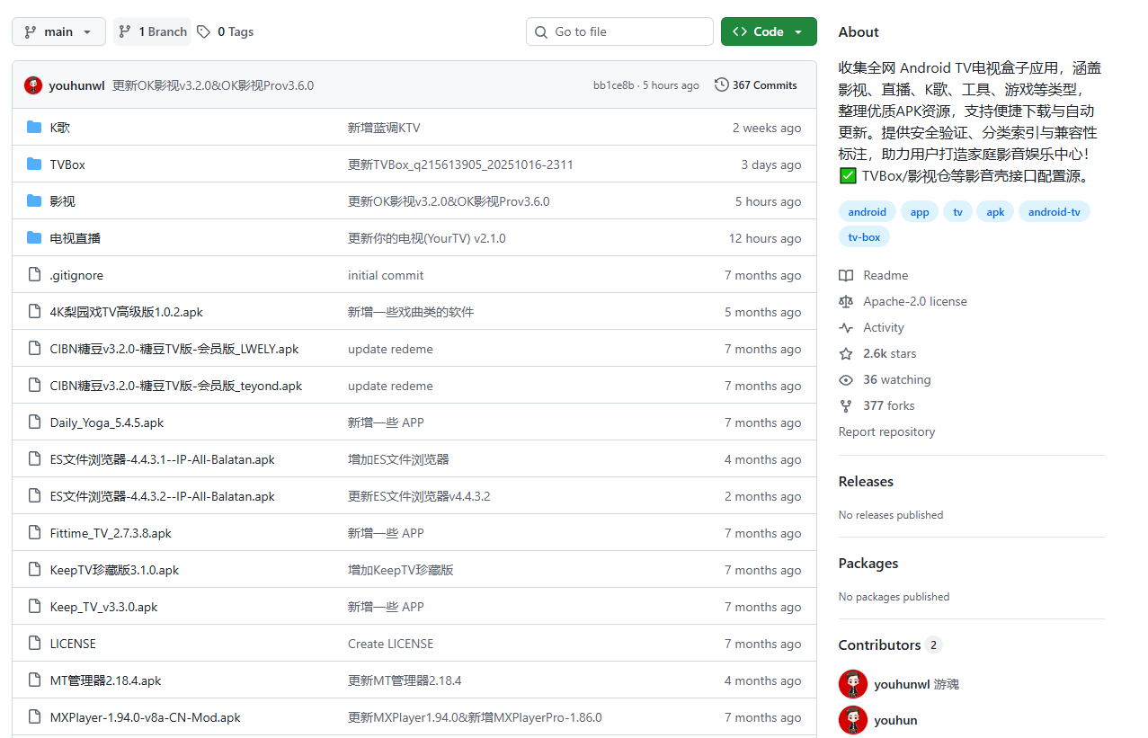1148x738 pixels.
Task: Click the LICENSE file icon
Action: pyautogui.click(x=33, y=643)
